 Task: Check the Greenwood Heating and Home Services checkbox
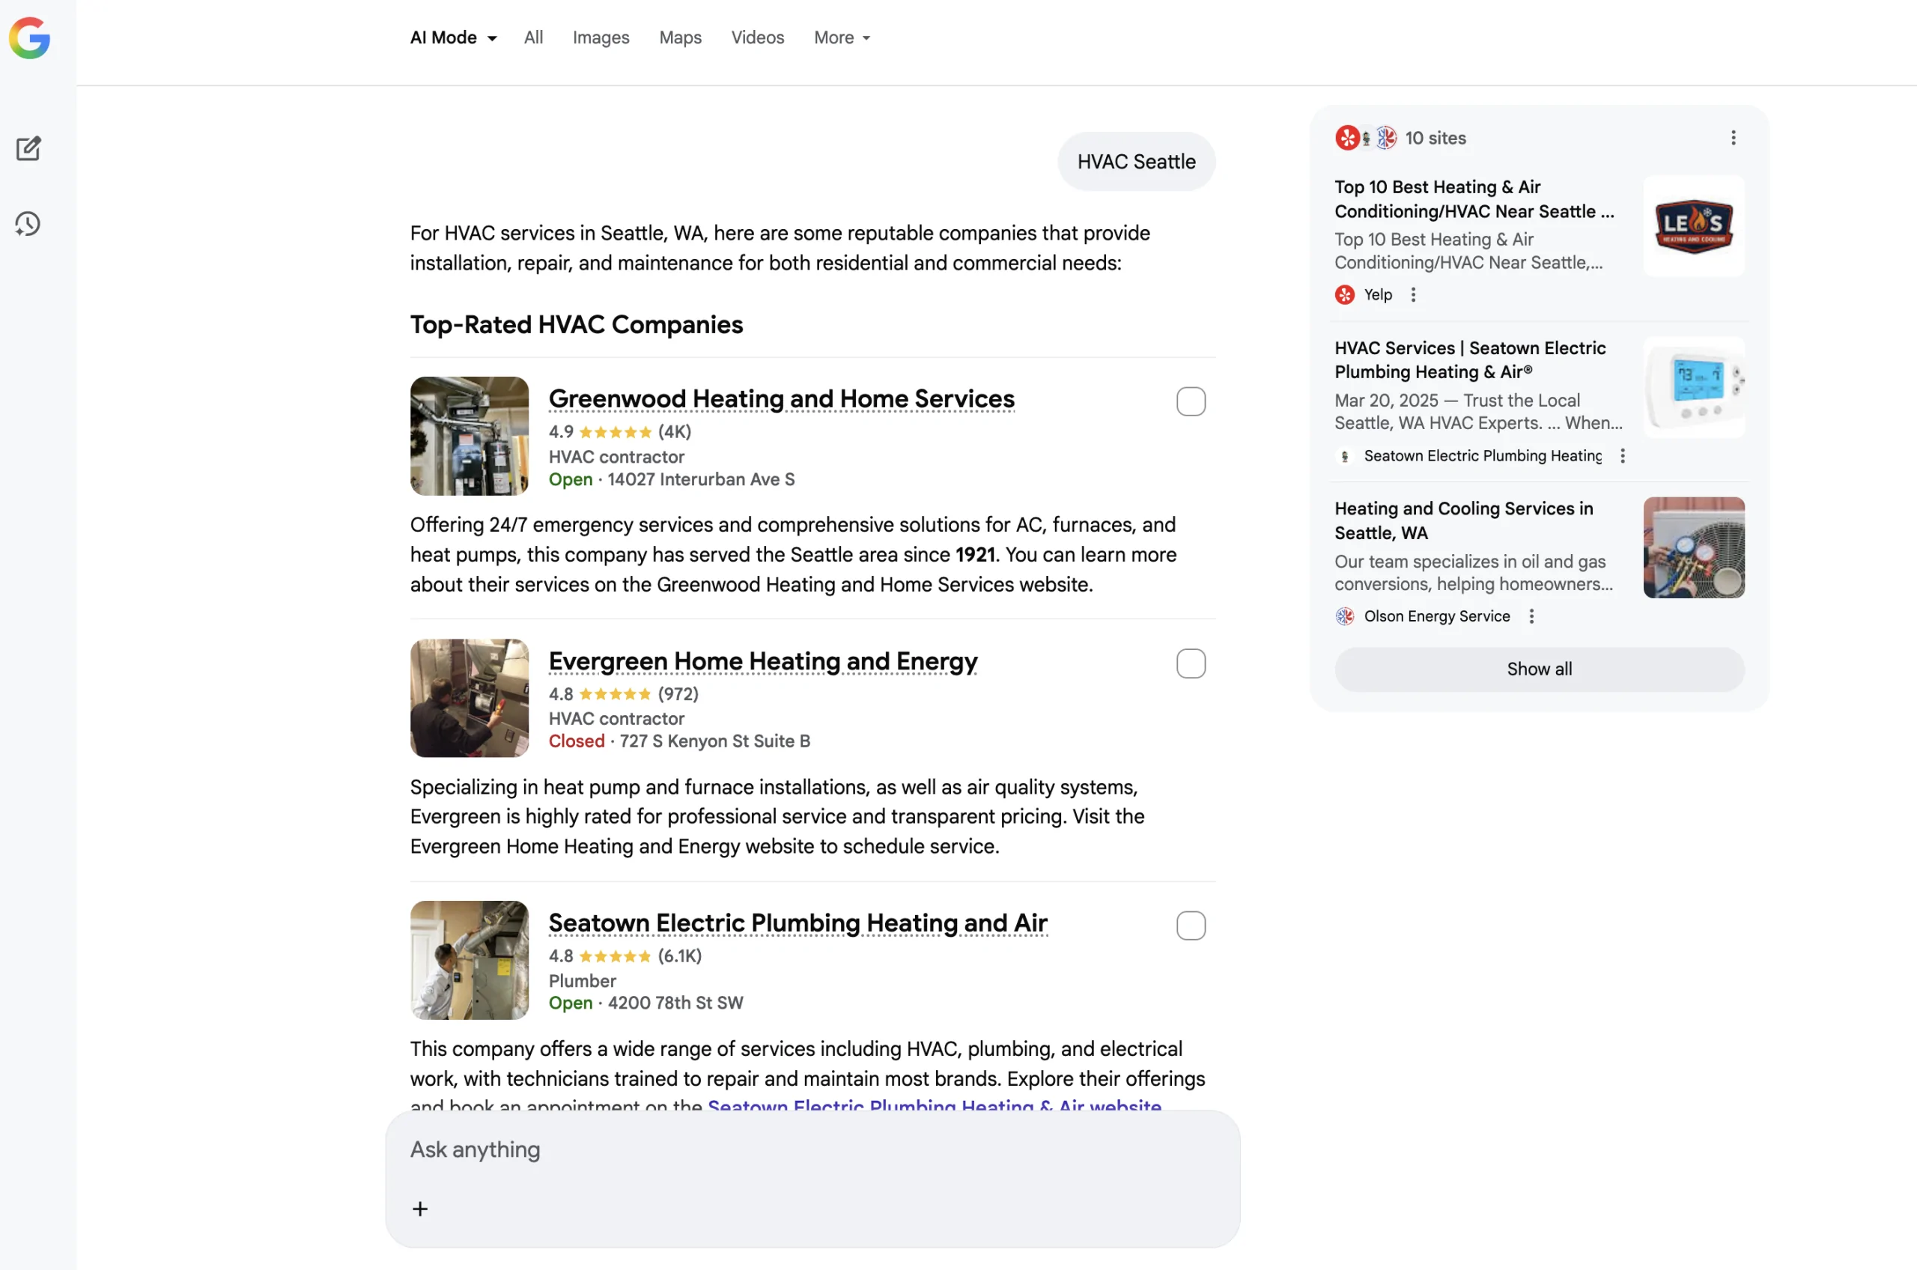(1191, 401)
